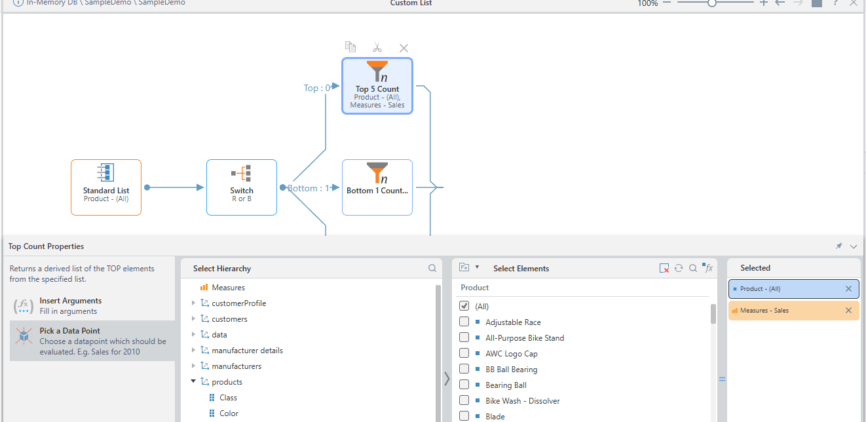Select the Switch node on canvas
866x422 pixels.
pos(242,187)
